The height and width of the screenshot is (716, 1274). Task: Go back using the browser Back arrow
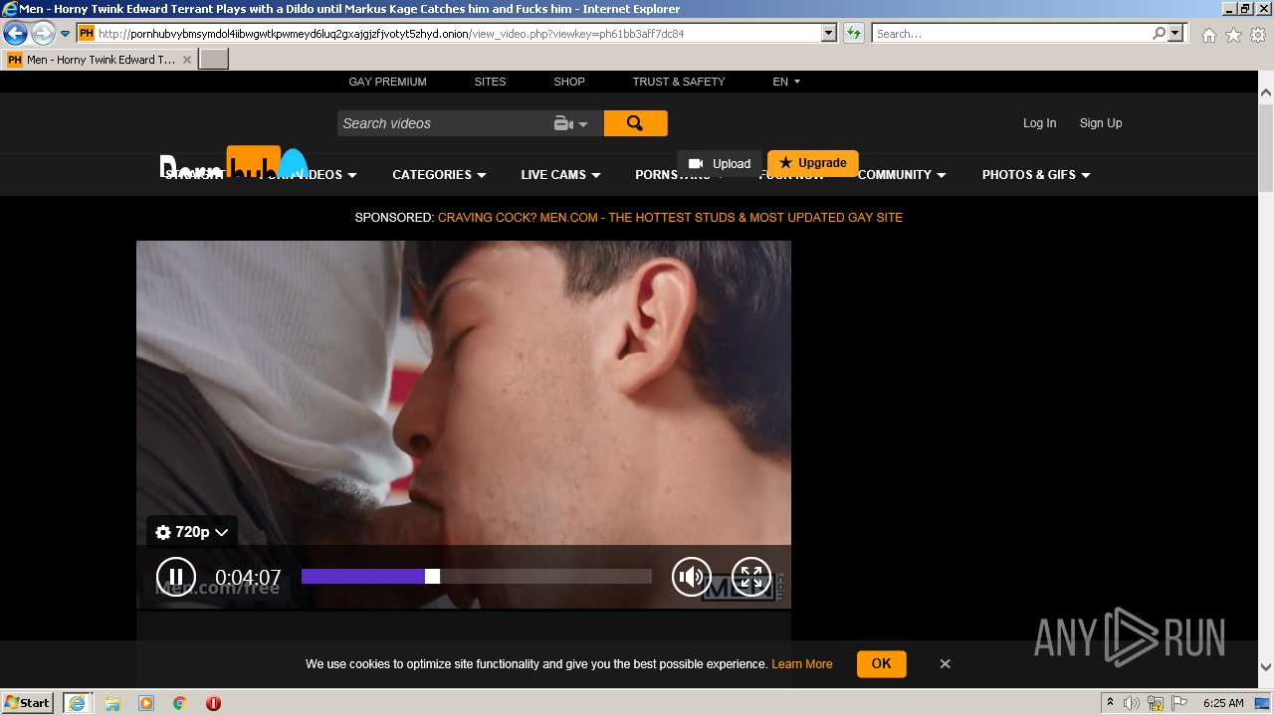click(15, 33)
